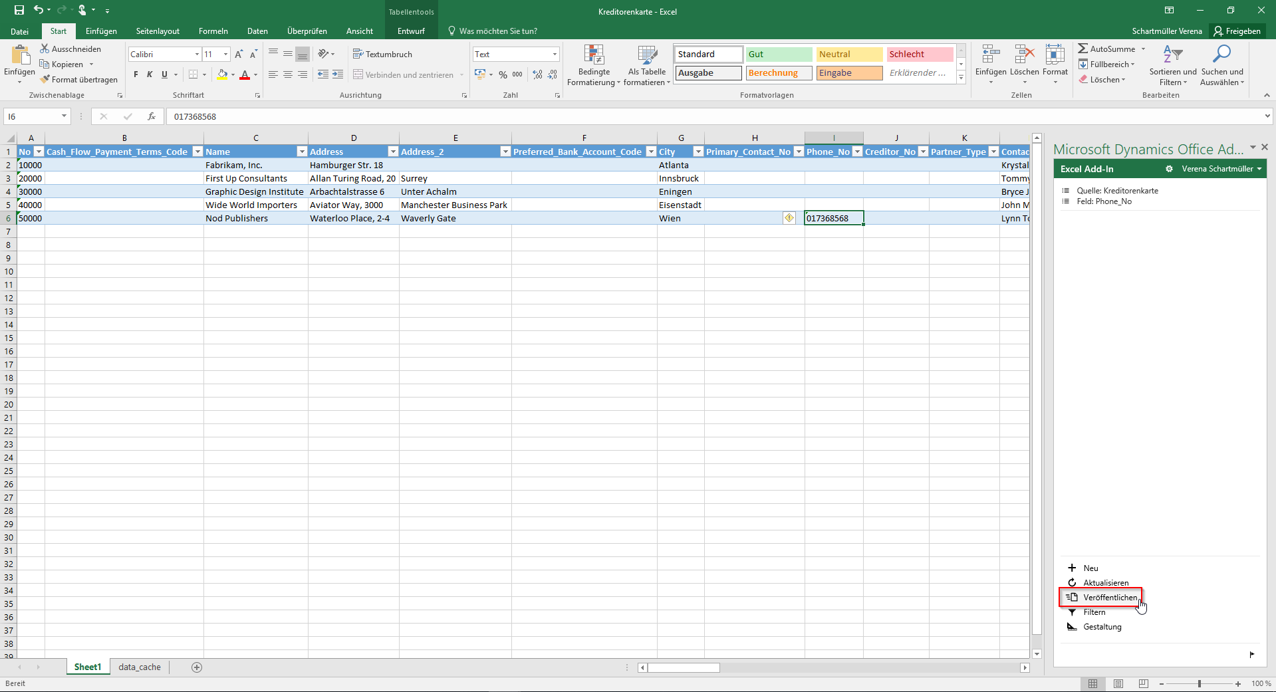The height and width of the screenshot is (692, 1276).
Task: Open add-in settings gear icon
Action: [x=1169, y=169]
